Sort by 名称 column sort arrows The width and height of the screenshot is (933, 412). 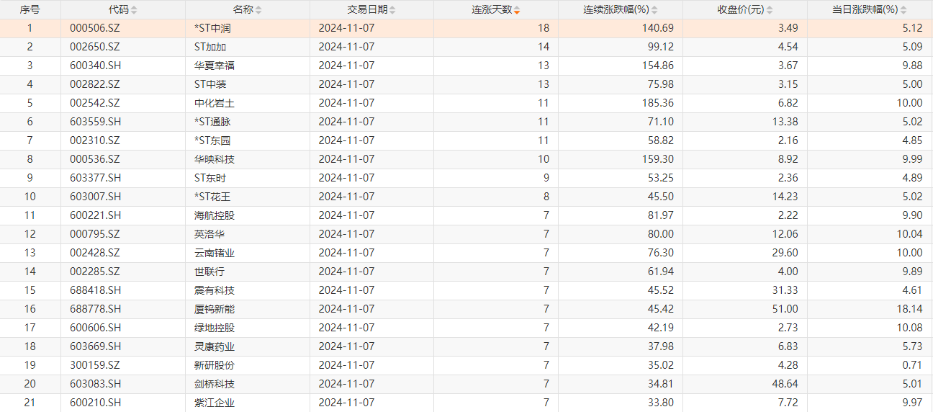258,10
